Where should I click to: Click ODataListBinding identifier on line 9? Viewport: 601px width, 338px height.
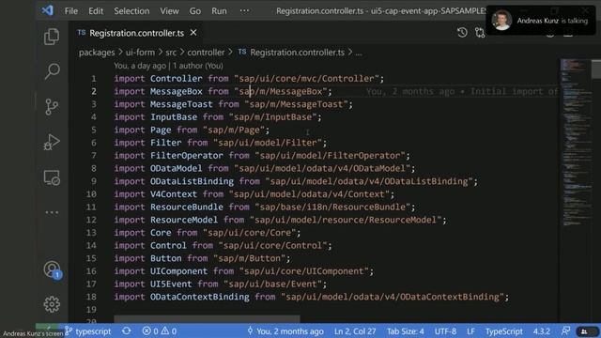click(x=192, y=181)
